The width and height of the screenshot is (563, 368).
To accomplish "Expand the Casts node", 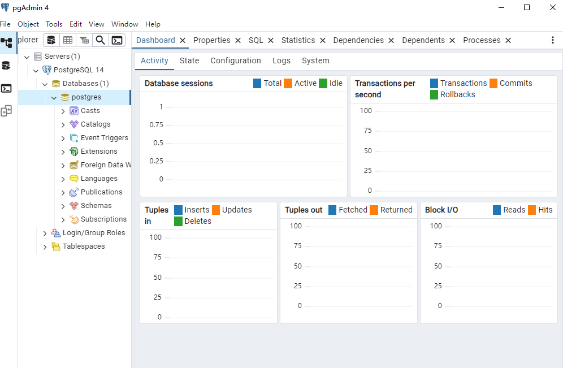I will (63, 111).
